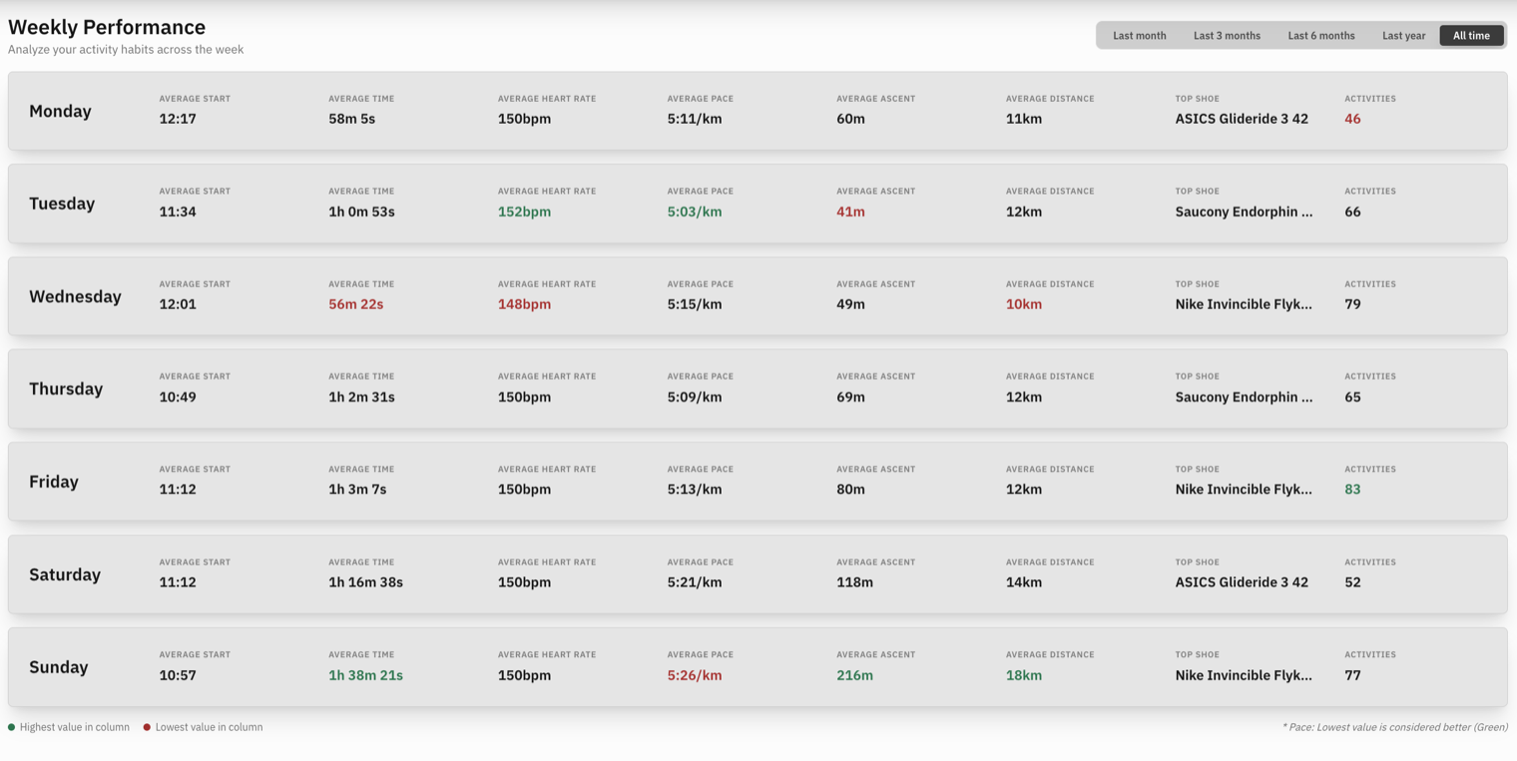The height and width of the screenshot is (761, 1517).
Task: Click Thursday's average time 1h 2m 31s
Action: point(361,397)
